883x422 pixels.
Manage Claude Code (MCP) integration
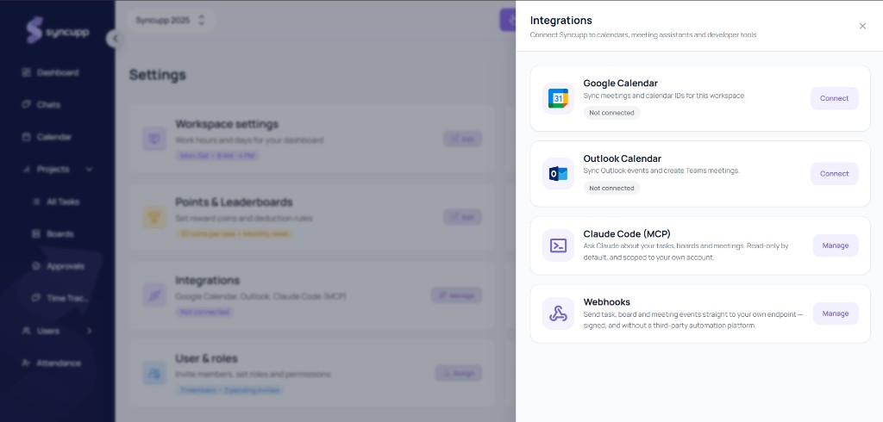click(x=835, y=245)
